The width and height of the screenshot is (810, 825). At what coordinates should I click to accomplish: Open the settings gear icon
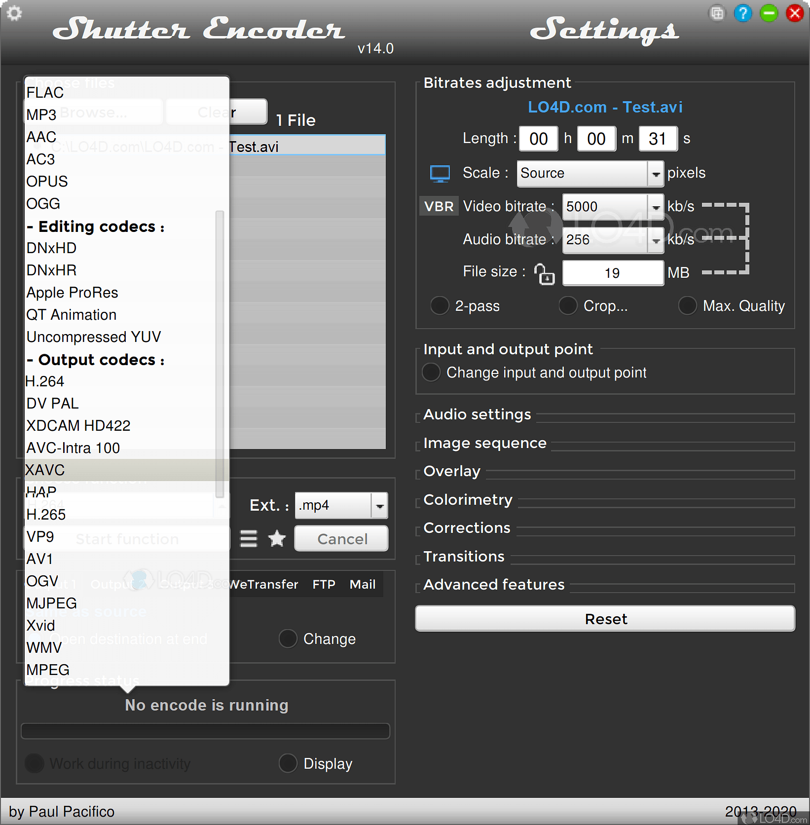(x=14, y=13)
